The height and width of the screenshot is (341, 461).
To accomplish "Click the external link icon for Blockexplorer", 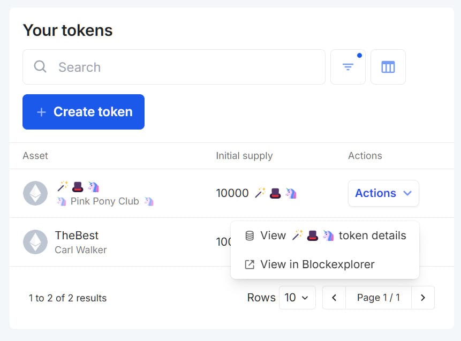I will 250,264.
